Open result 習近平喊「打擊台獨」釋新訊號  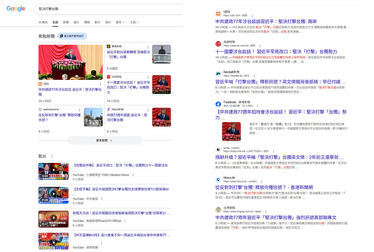click(x=280, y=81)
